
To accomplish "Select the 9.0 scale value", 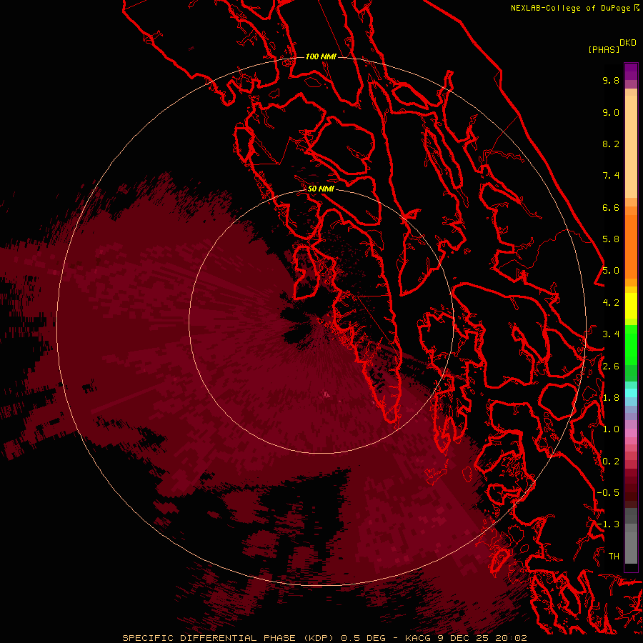I will [x=611, y=112].
